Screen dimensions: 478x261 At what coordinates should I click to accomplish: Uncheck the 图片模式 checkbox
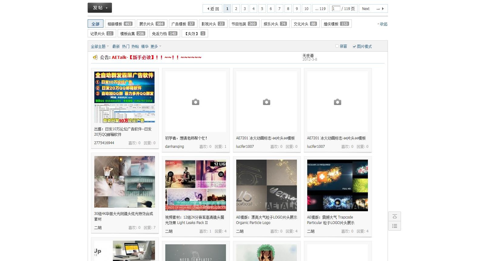click(354, 46)
